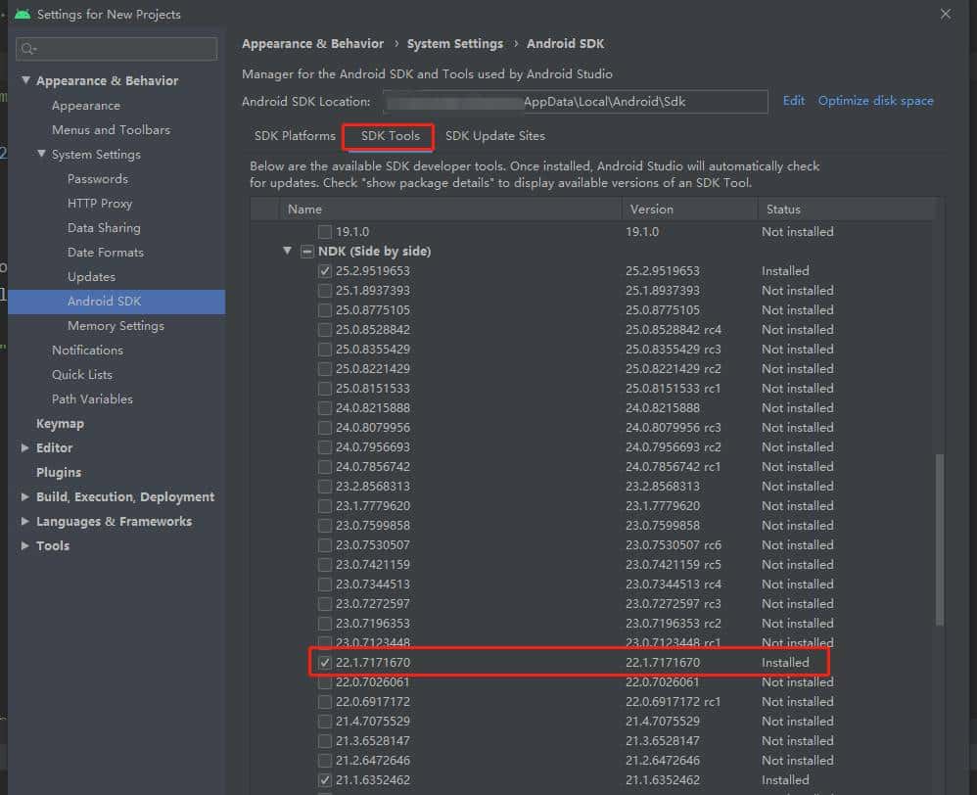Switch to the SDK Platforms tab
977x795 pixels.
[294, 135]
